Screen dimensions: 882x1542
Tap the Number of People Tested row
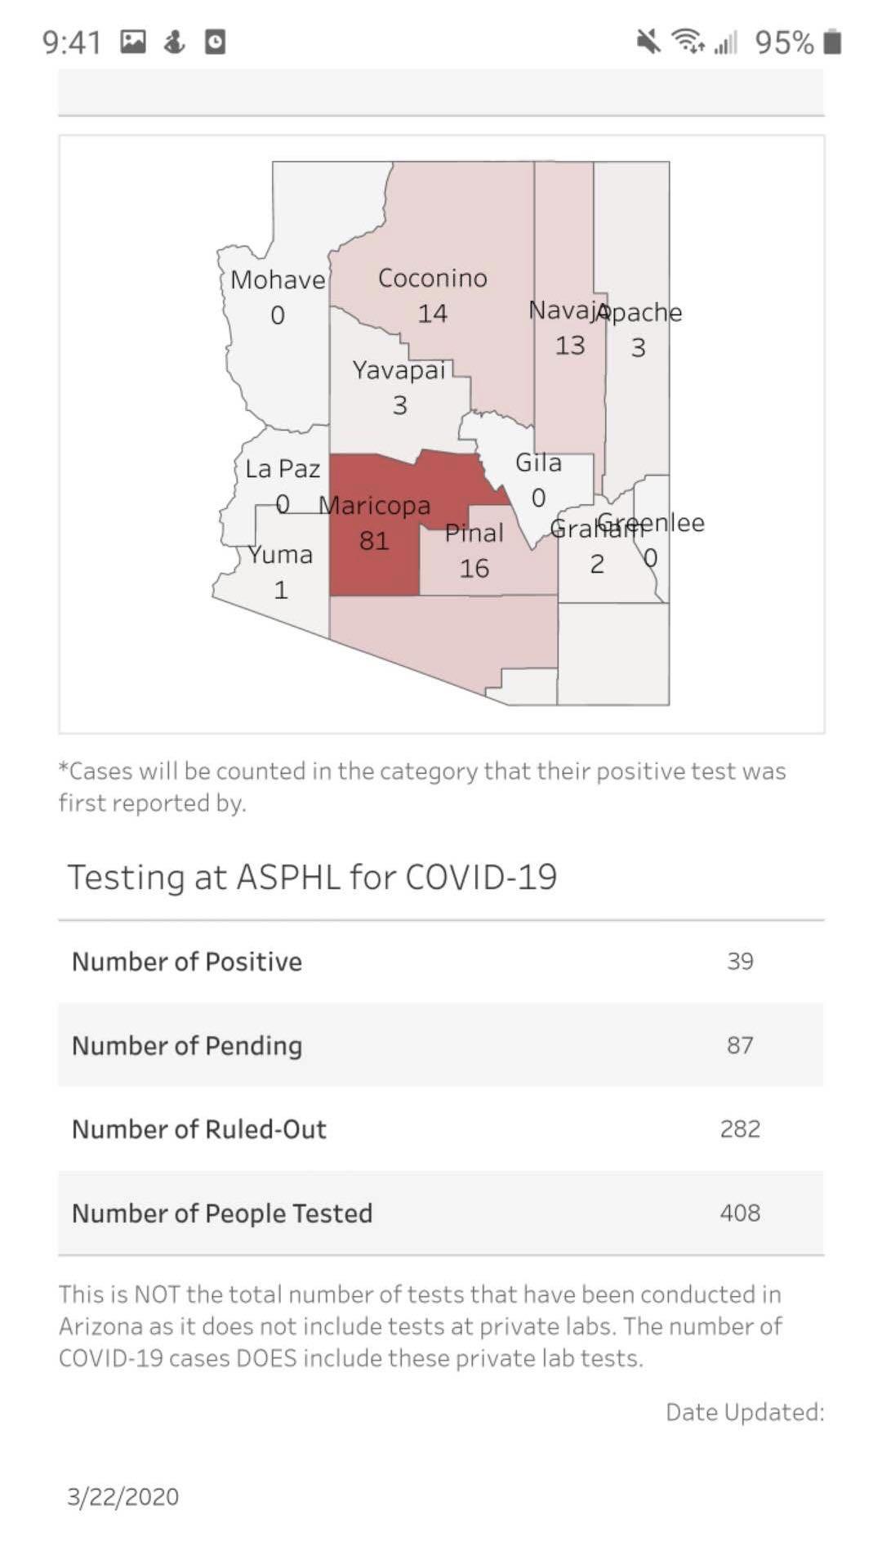coord(441,1213)
